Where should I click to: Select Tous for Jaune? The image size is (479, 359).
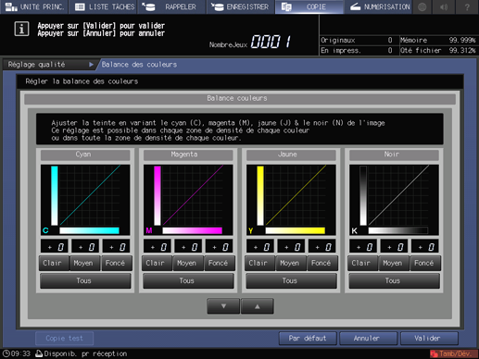tap(291, 280)
